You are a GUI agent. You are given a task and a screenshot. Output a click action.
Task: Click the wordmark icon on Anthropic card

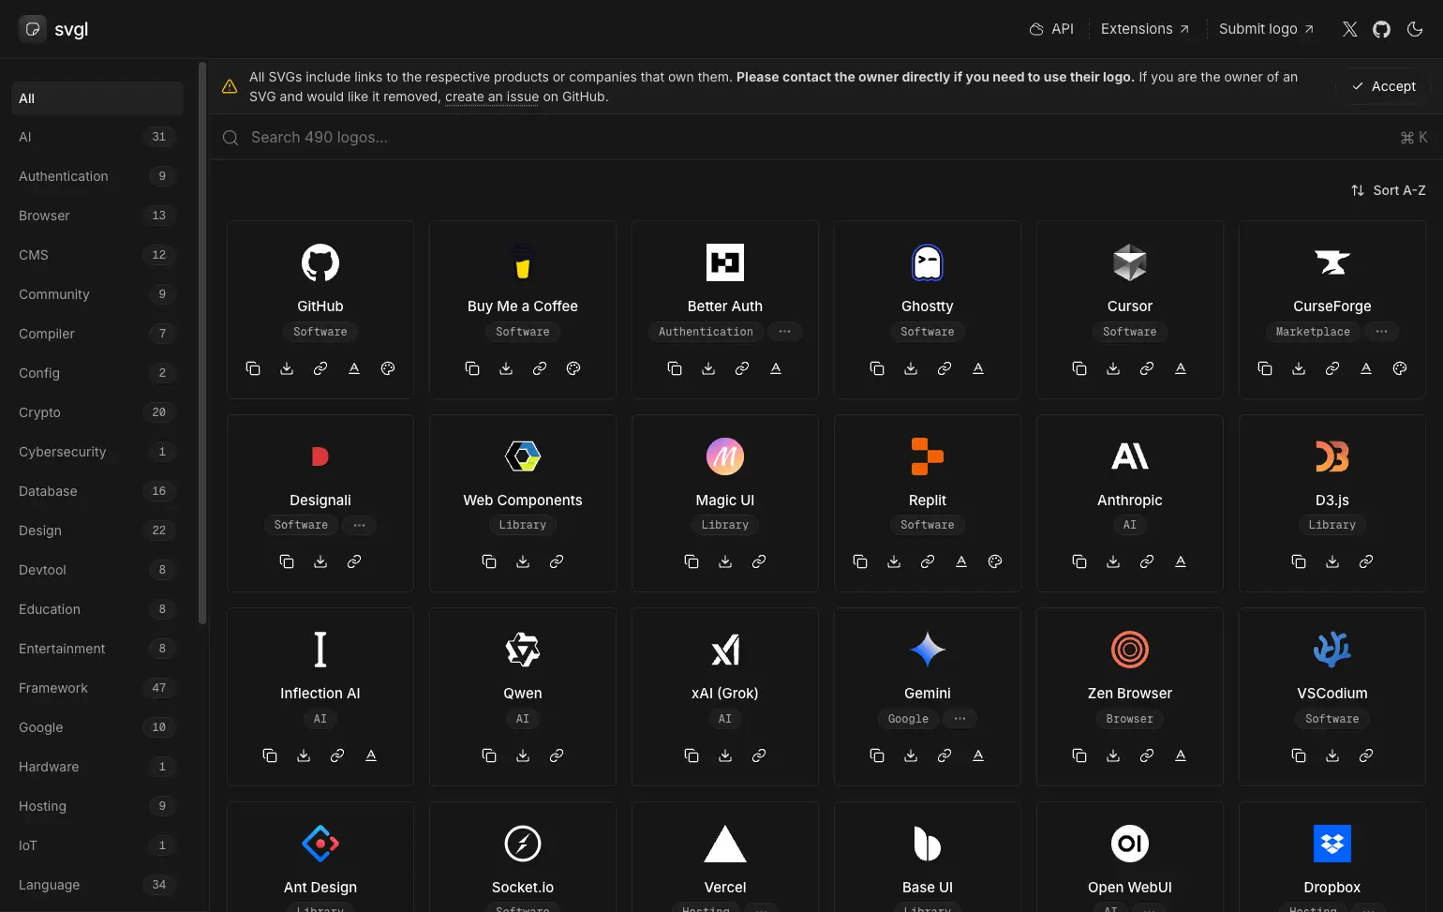(x=1181, y=561)
